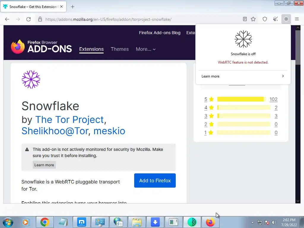
Task: Click Learn more in security warning
Action: coord(44,165)
